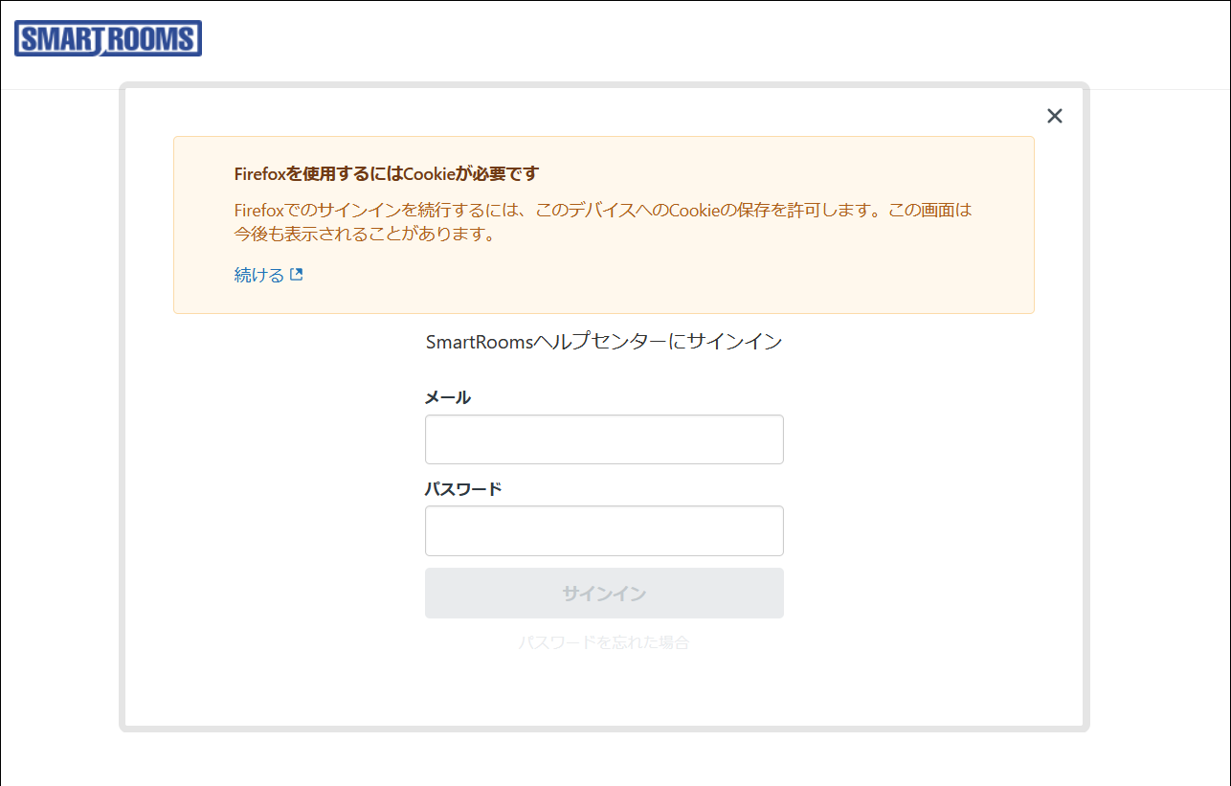Focus the パスワード input field
The image size is (1231, 786).
click(x=604, y=530)
